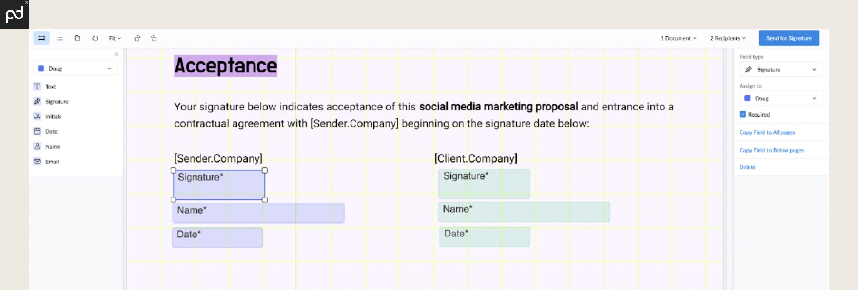
Task: Click the Delete field link
Action: click(747, 167)
